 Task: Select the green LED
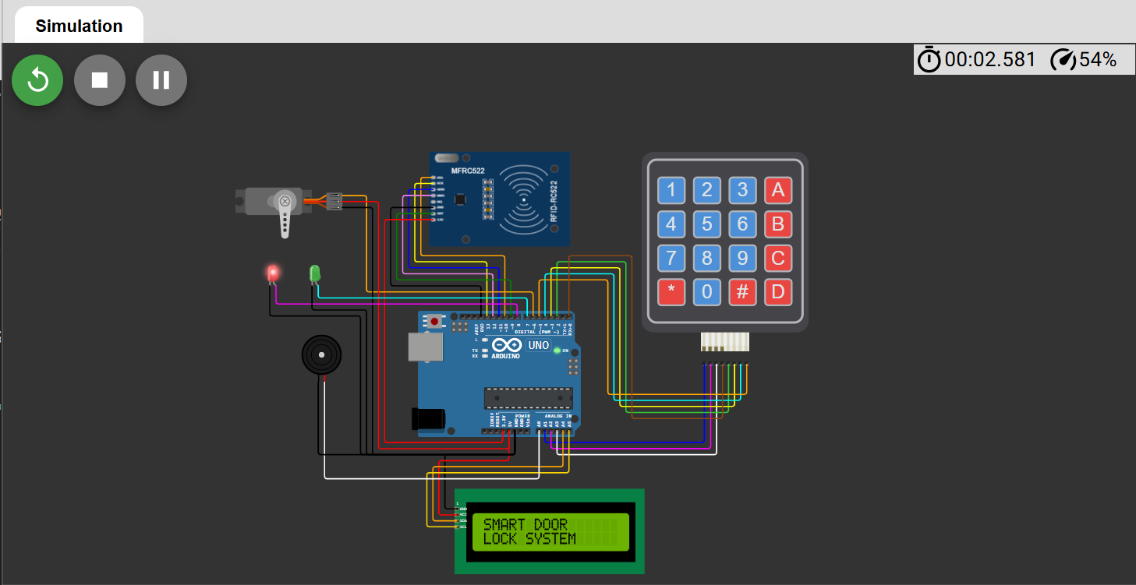(x=315, y=273)
